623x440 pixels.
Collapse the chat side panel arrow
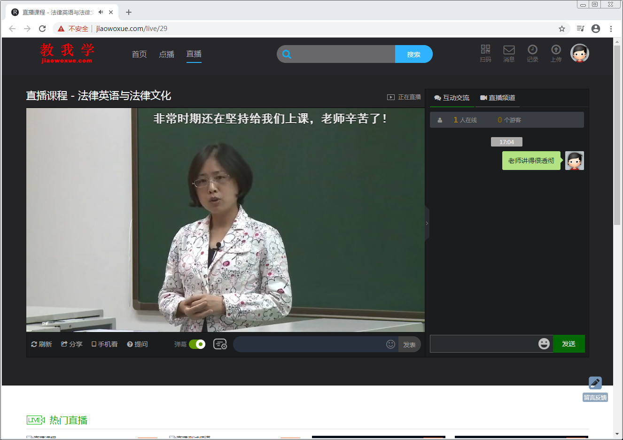[x=427, y=223]
